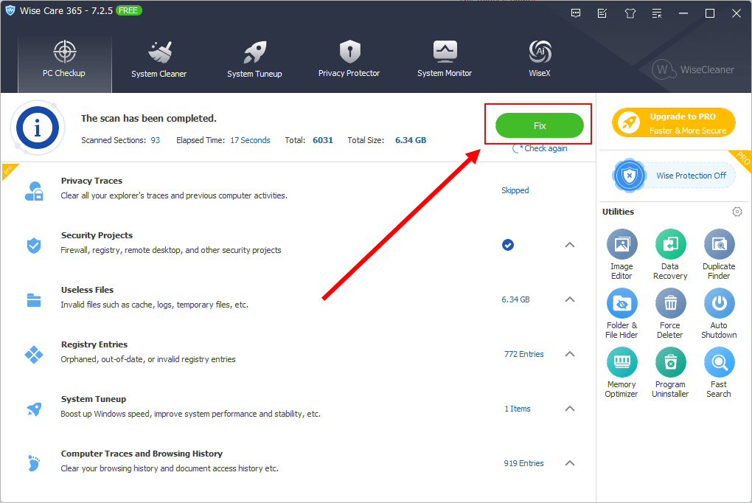Click the Skipped link for Privacy Traces
This screenshot has height=503, width=752.
click(x=515, y=190)
